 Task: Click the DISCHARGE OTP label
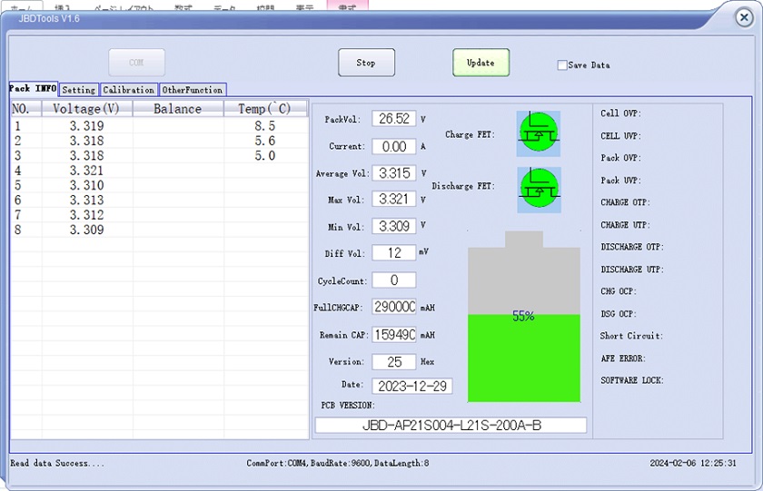(632, 247)
